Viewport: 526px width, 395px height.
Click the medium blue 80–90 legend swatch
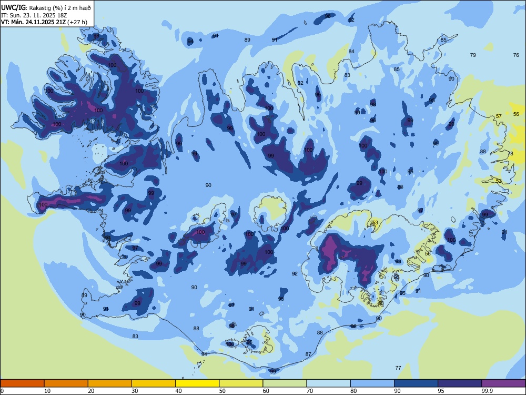372,383
